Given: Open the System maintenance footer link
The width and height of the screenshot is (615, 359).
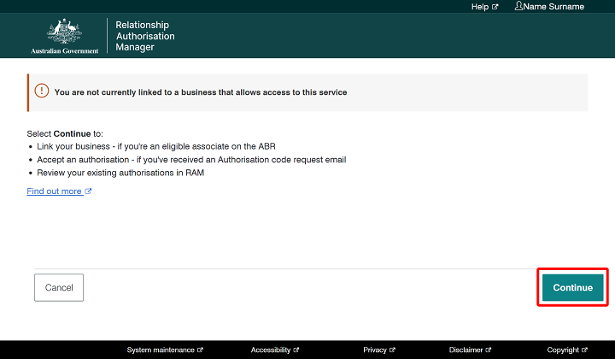Looking at the screenshot, I should 161,350.
